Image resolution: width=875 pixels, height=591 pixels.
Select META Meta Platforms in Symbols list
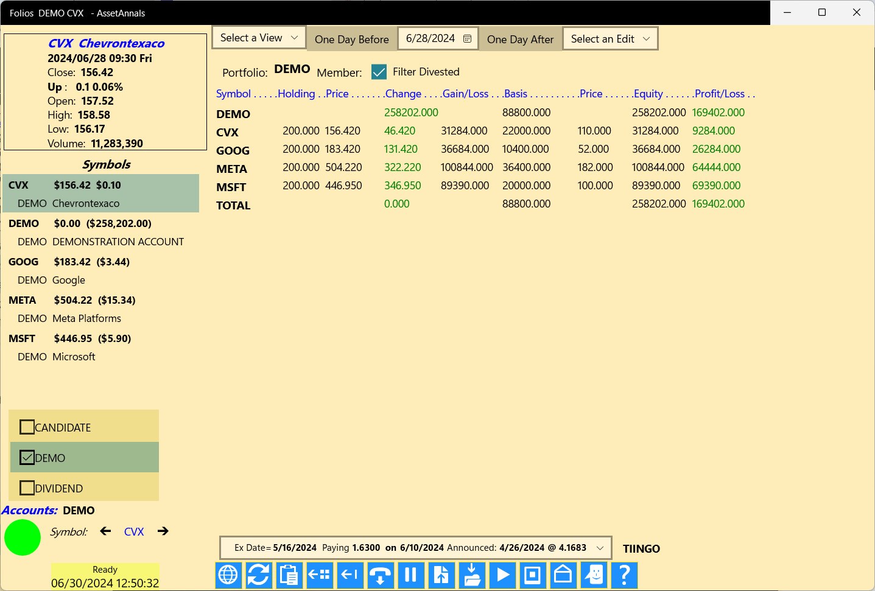pos(100,309)
